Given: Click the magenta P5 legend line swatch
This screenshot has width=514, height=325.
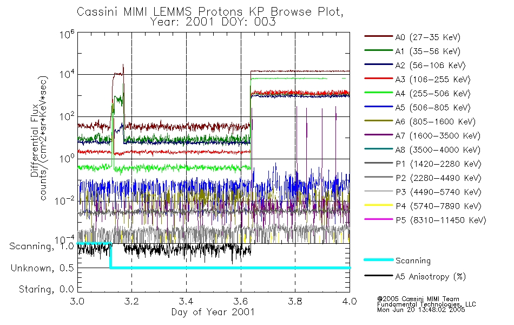Looking at the screenshot, I should 378,219.
